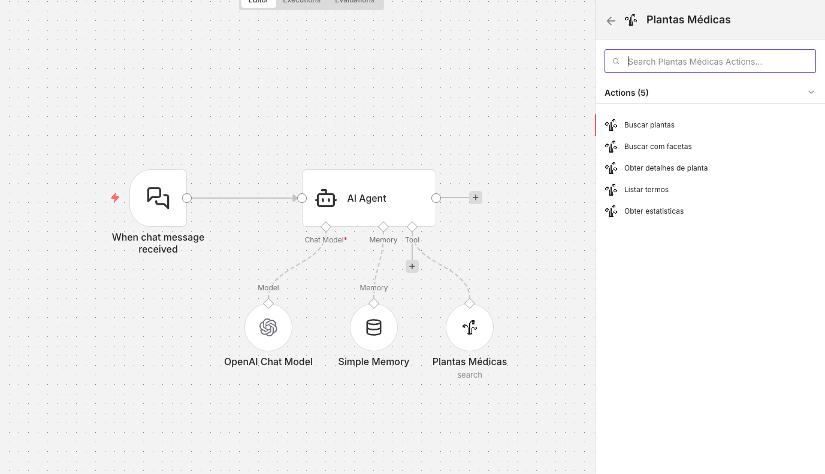Click the plant icon beside Buscar plantas

[611, 125]
